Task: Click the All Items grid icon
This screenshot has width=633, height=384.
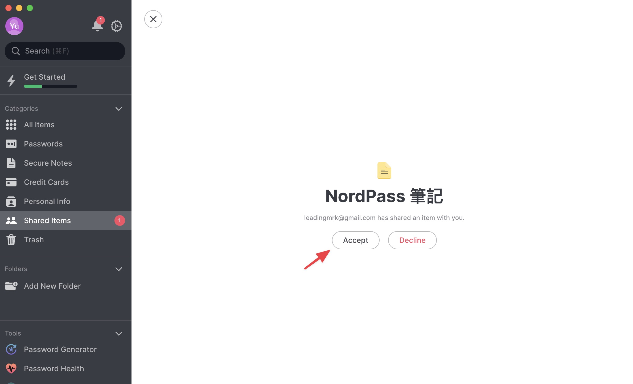Action: [11, 125]
